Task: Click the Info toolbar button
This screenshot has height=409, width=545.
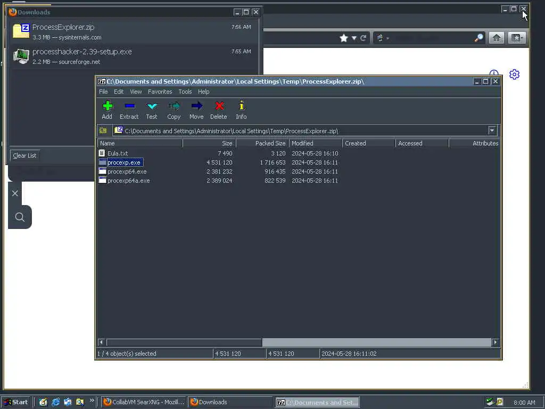Action: [x=241, y=110]
